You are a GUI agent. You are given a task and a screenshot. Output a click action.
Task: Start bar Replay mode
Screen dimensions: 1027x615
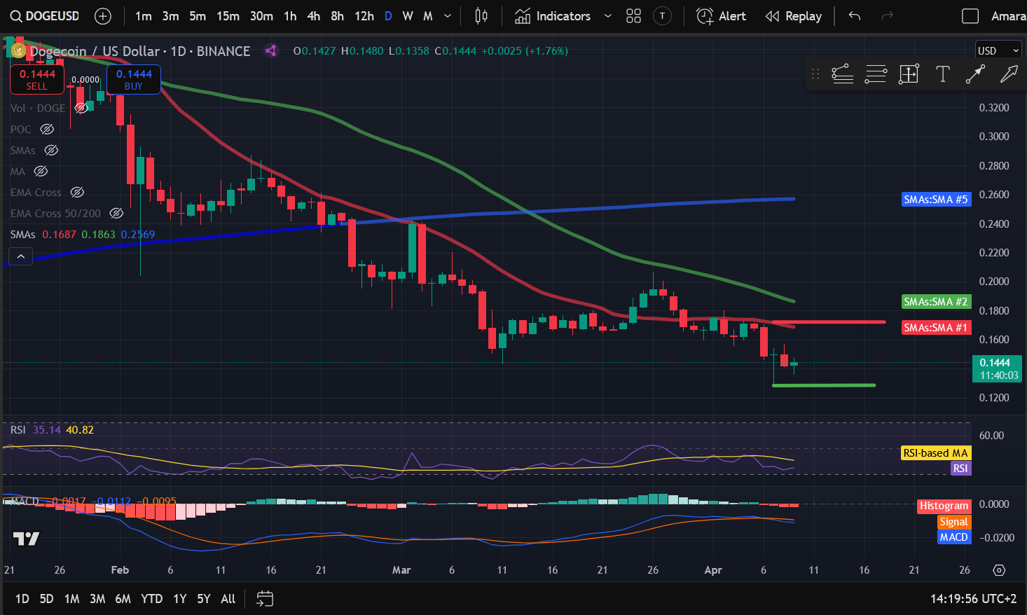point(794,16)
